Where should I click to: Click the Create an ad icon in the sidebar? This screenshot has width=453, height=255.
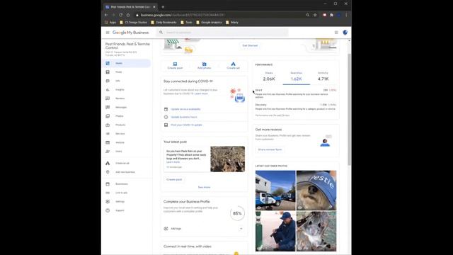click(108, 164)
